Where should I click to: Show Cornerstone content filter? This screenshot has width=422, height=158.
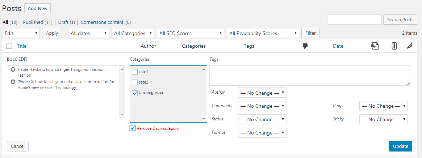coord(102,22)
